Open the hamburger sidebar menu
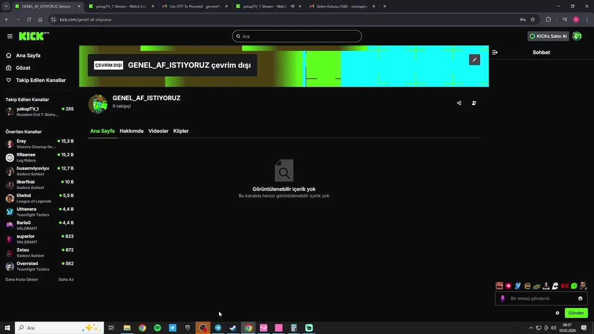Screen dimensions: 594x334 (x=10, y=36)
